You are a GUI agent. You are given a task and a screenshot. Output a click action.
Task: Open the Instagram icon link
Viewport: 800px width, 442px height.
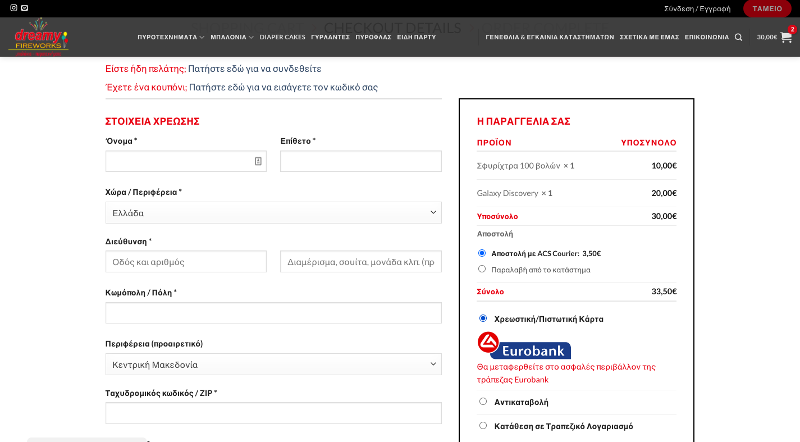13,8
